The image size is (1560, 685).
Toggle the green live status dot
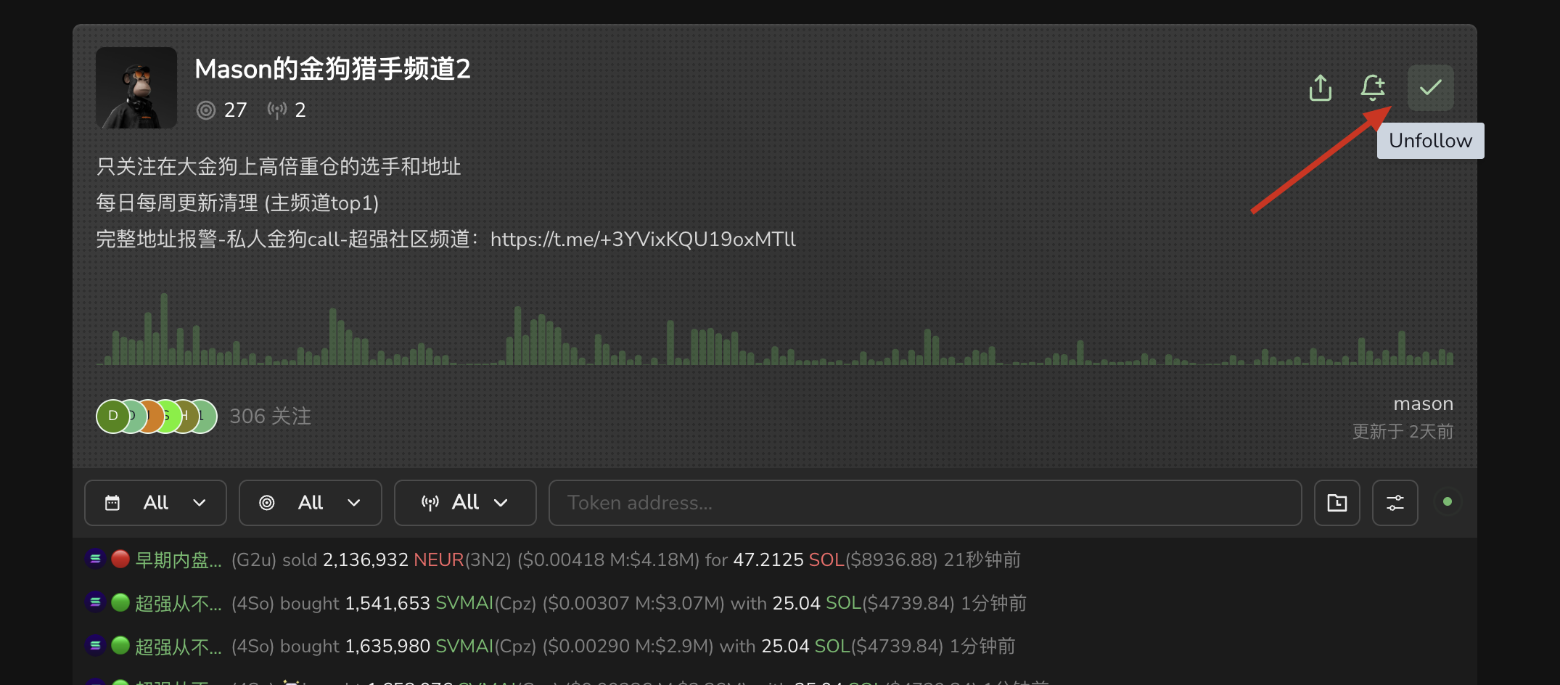point(1448,502)
